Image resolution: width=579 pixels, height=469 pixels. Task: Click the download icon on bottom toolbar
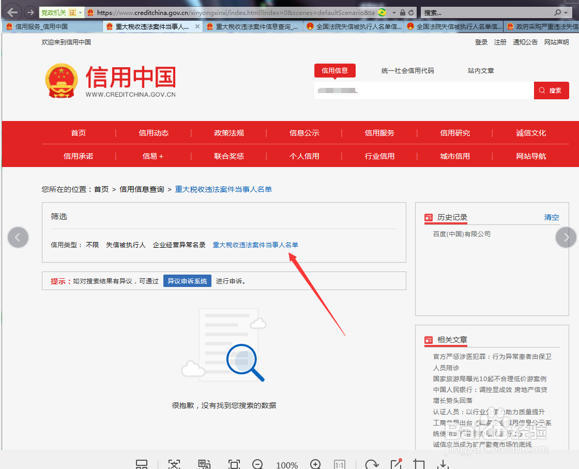[444, 464]
